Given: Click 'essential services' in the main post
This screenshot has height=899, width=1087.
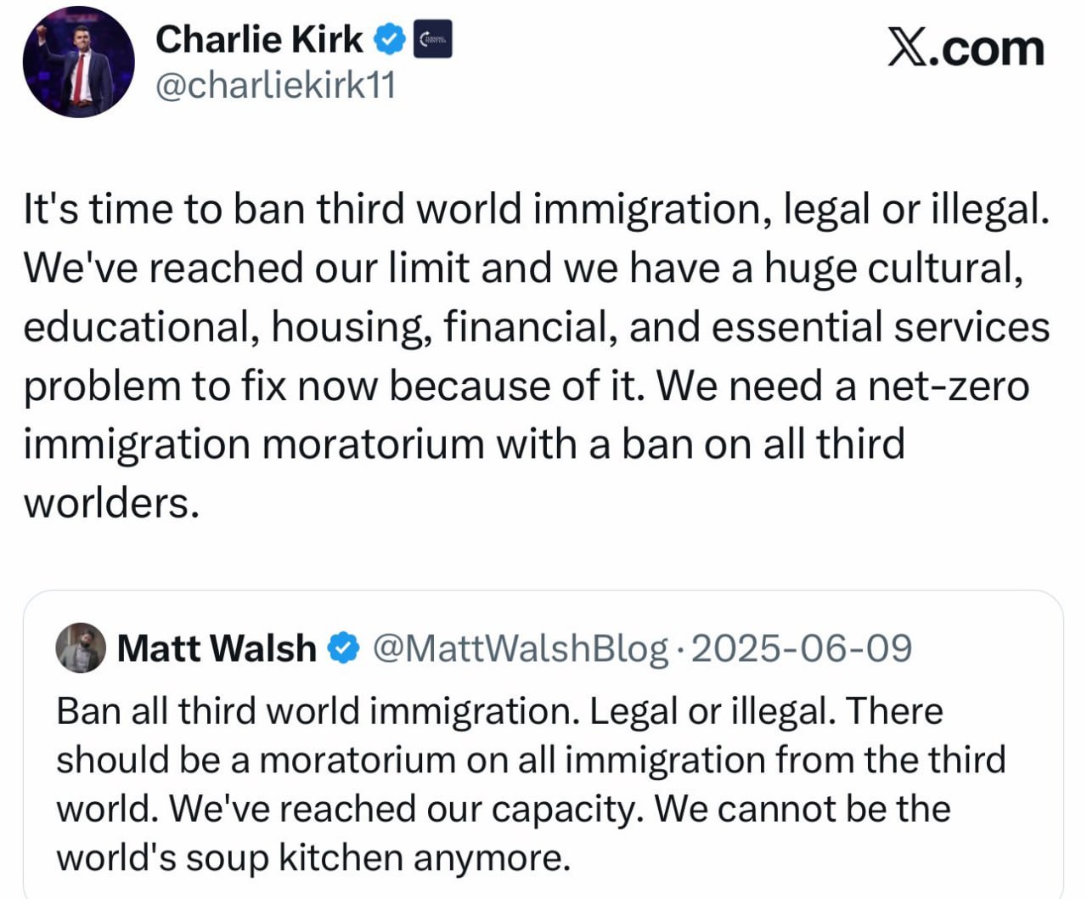Looking at the screenshot, I should [x=881, y=327].
